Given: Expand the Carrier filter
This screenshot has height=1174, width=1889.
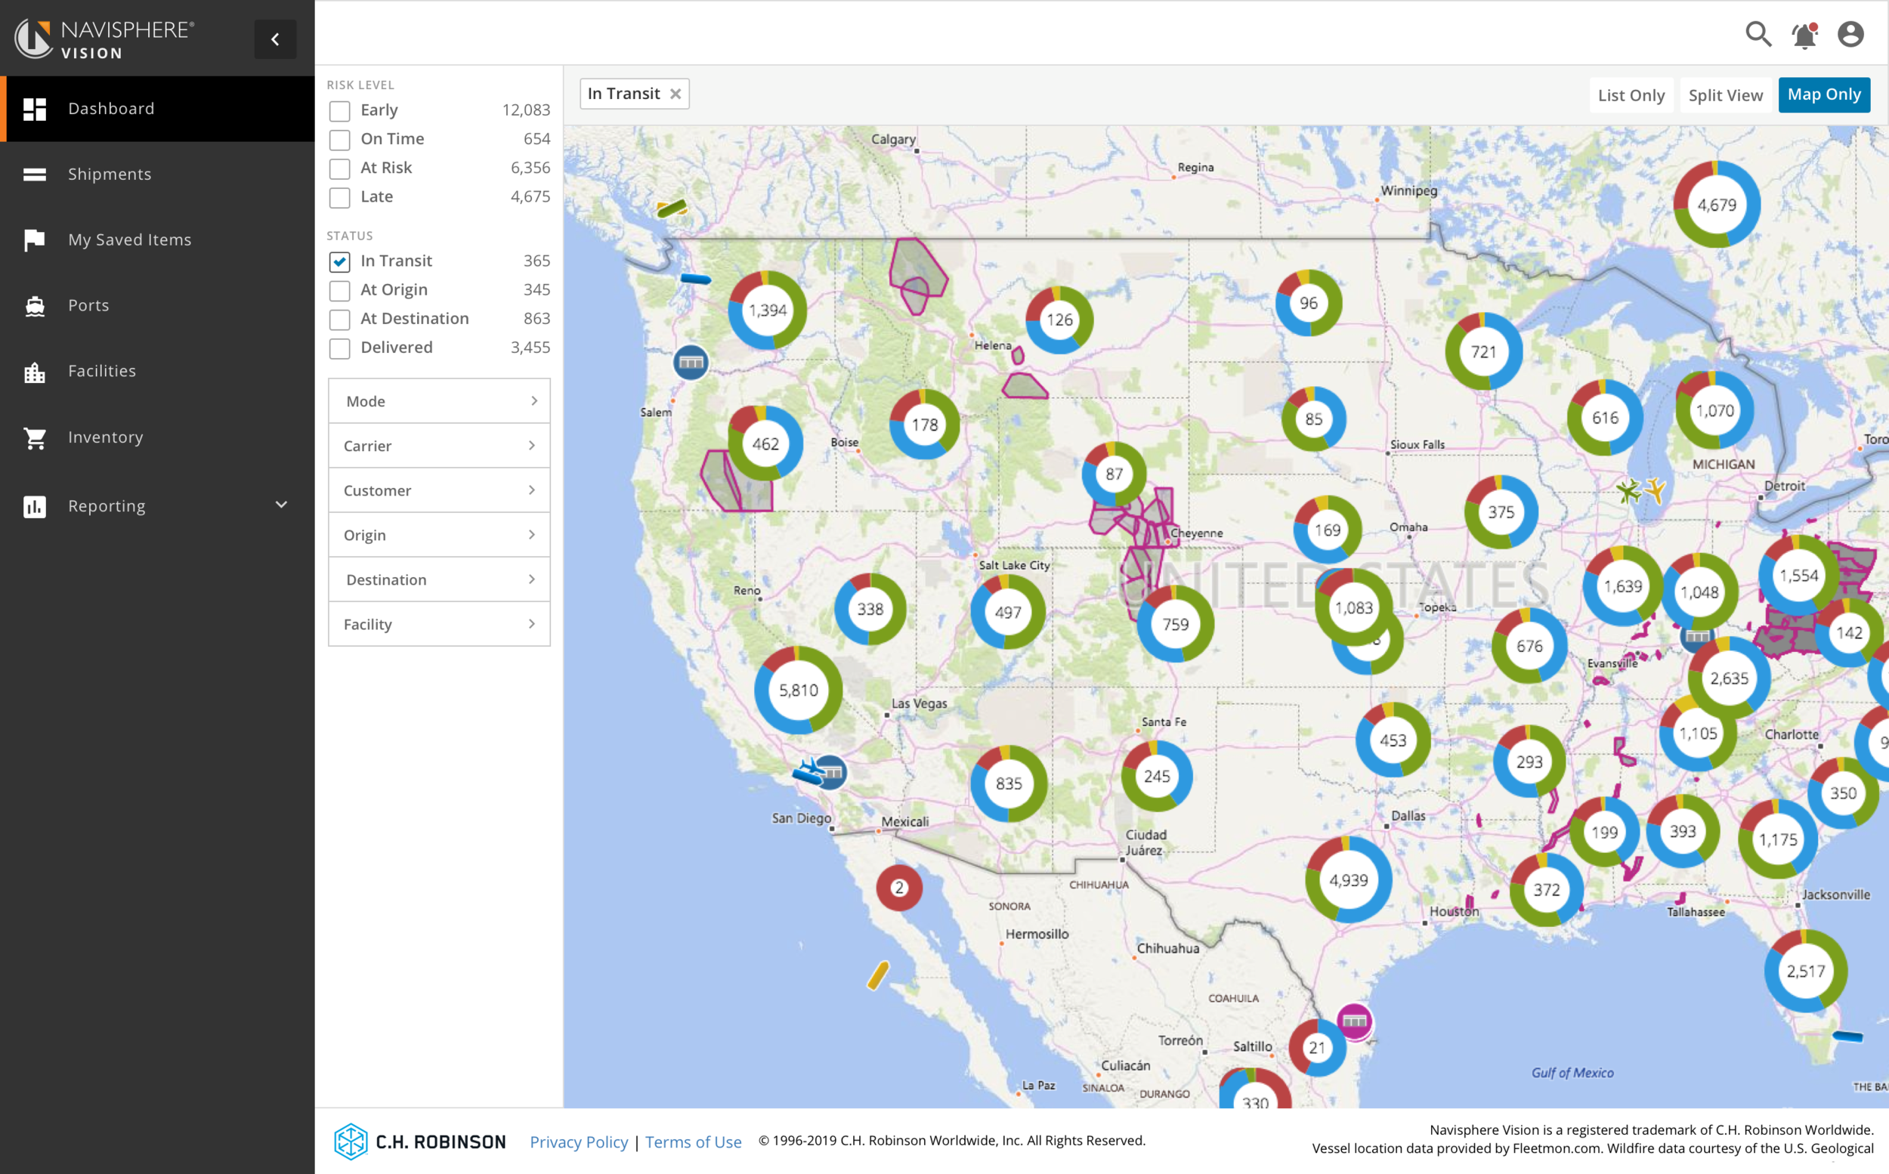Looking at the screenshot, I should (439, 446).
